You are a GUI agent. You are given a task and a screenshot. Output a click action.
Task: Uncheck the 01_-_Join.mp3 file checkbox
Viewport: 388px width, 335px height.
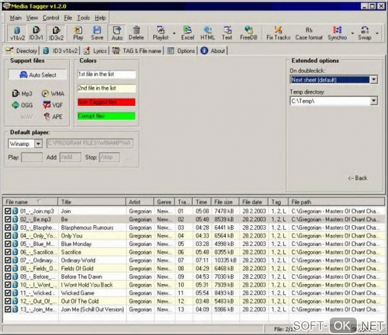tap(8, 211)
